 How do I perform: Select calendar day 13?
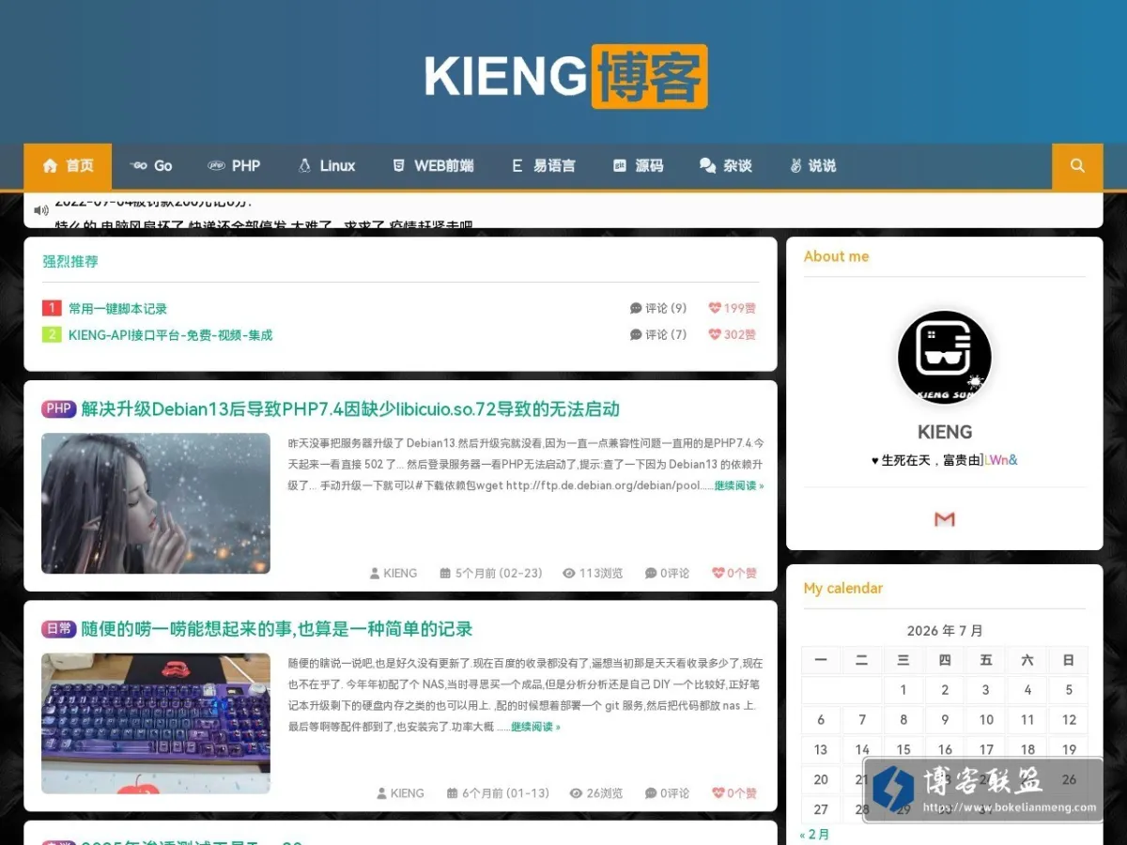821,750
